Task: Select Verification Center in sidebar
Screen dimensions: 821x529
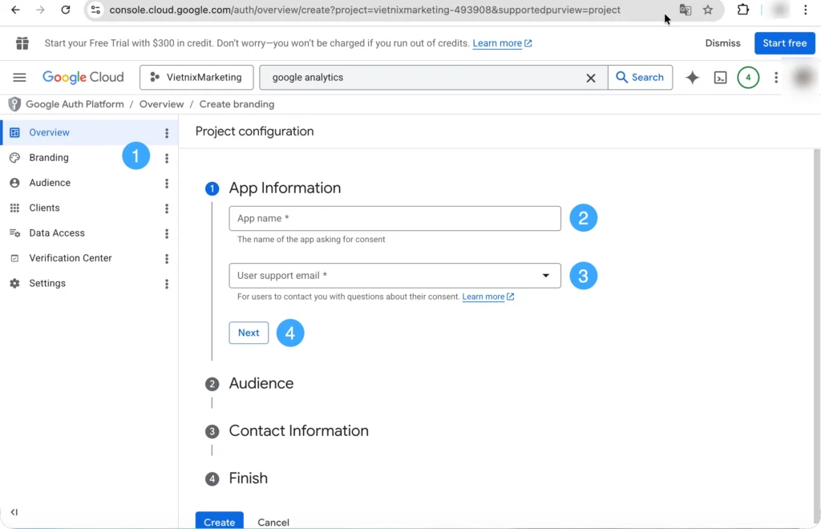Action: (x=70, y=258)
